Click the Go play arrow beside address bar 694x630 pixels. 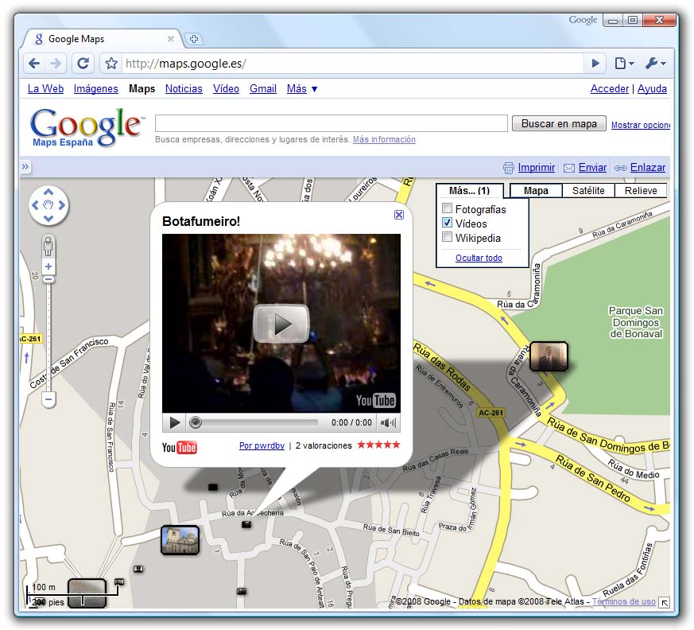595,64
